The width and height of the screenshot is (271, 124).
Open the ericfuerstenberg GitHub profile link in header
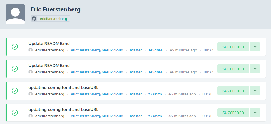[53, 19]
